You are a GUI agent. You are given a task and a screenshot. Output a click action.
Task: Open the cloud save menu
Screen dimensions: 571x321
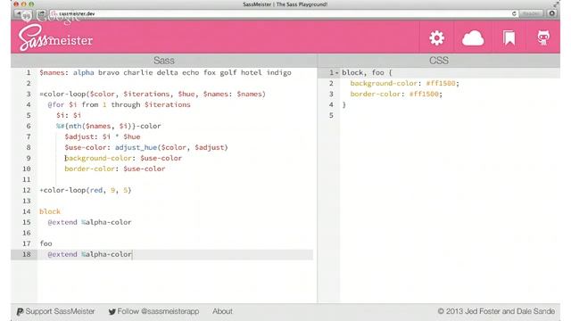[473, 37]
